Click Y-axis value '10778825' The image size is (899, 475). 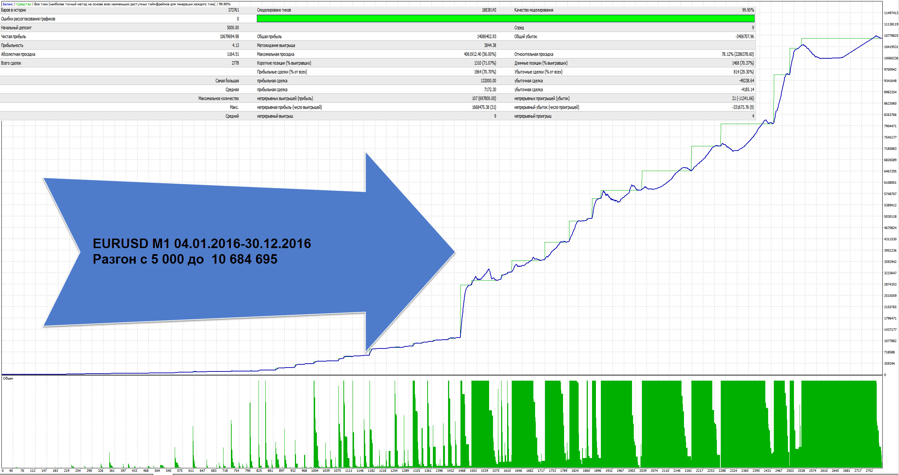tap(891, 36)
